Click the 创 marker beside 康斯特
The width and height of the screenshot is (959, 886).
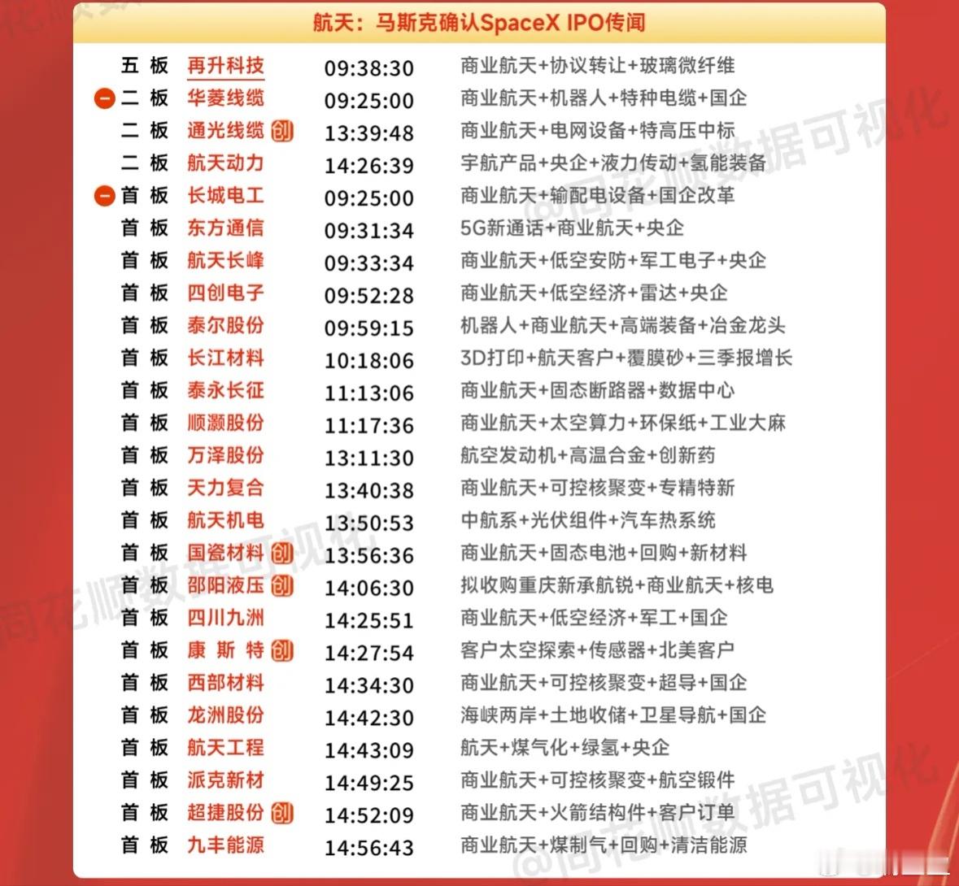click(283, 650)
